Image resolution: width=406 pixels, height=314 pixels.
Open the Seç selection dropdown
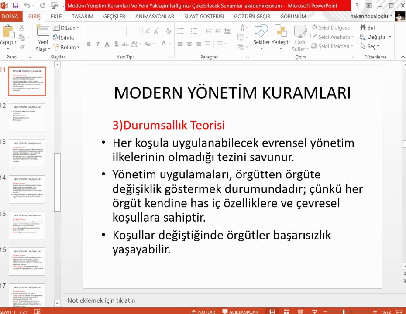[370, 47]
